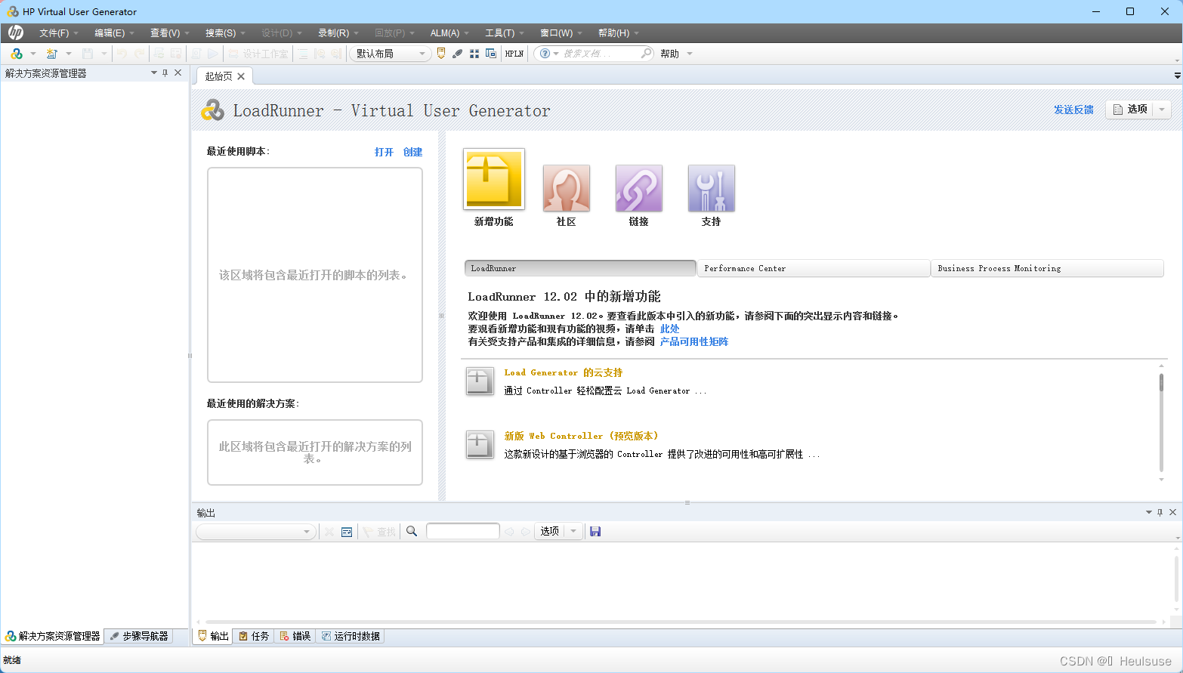The width and height of the screenshot is (1183, 673).
Task: Click the 此处 video link
Action: [669, 329]
